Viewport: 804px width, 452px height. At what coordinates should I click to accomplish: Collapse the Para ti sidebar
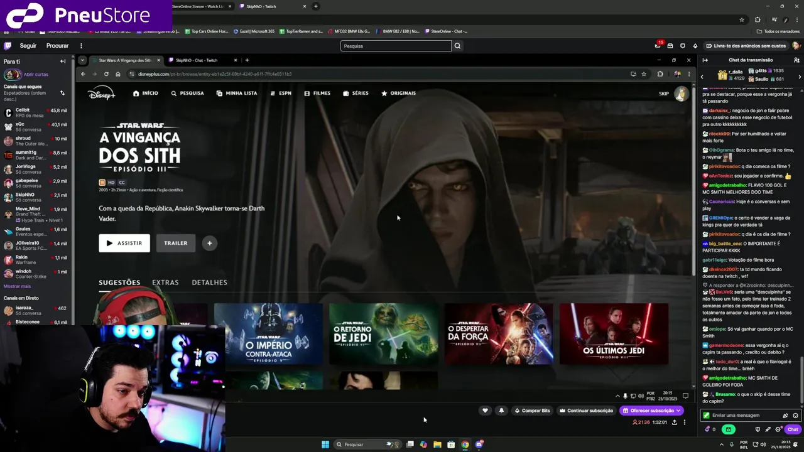click(x=63, y=62)
